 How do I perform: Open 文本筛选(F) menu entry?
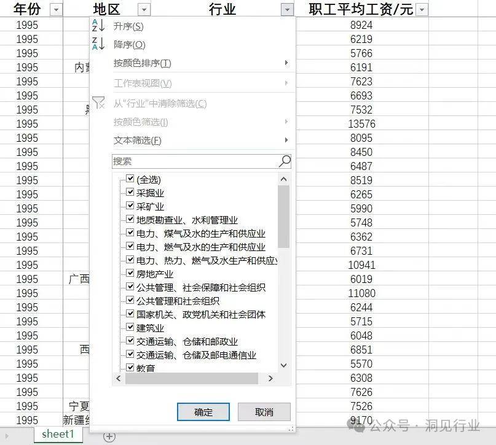(137, 140)
